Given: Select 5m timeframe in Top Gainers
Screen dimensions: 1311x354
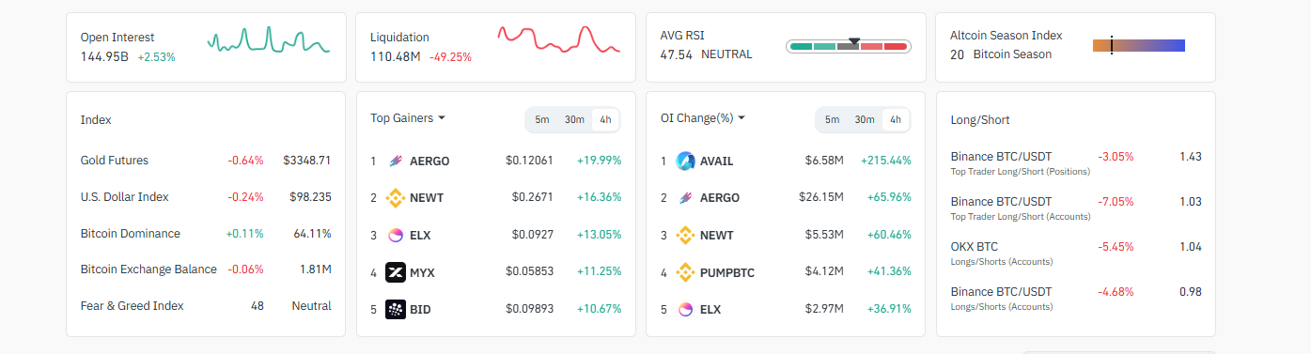Looking at the screenshot, I should [x=542, y=119].
